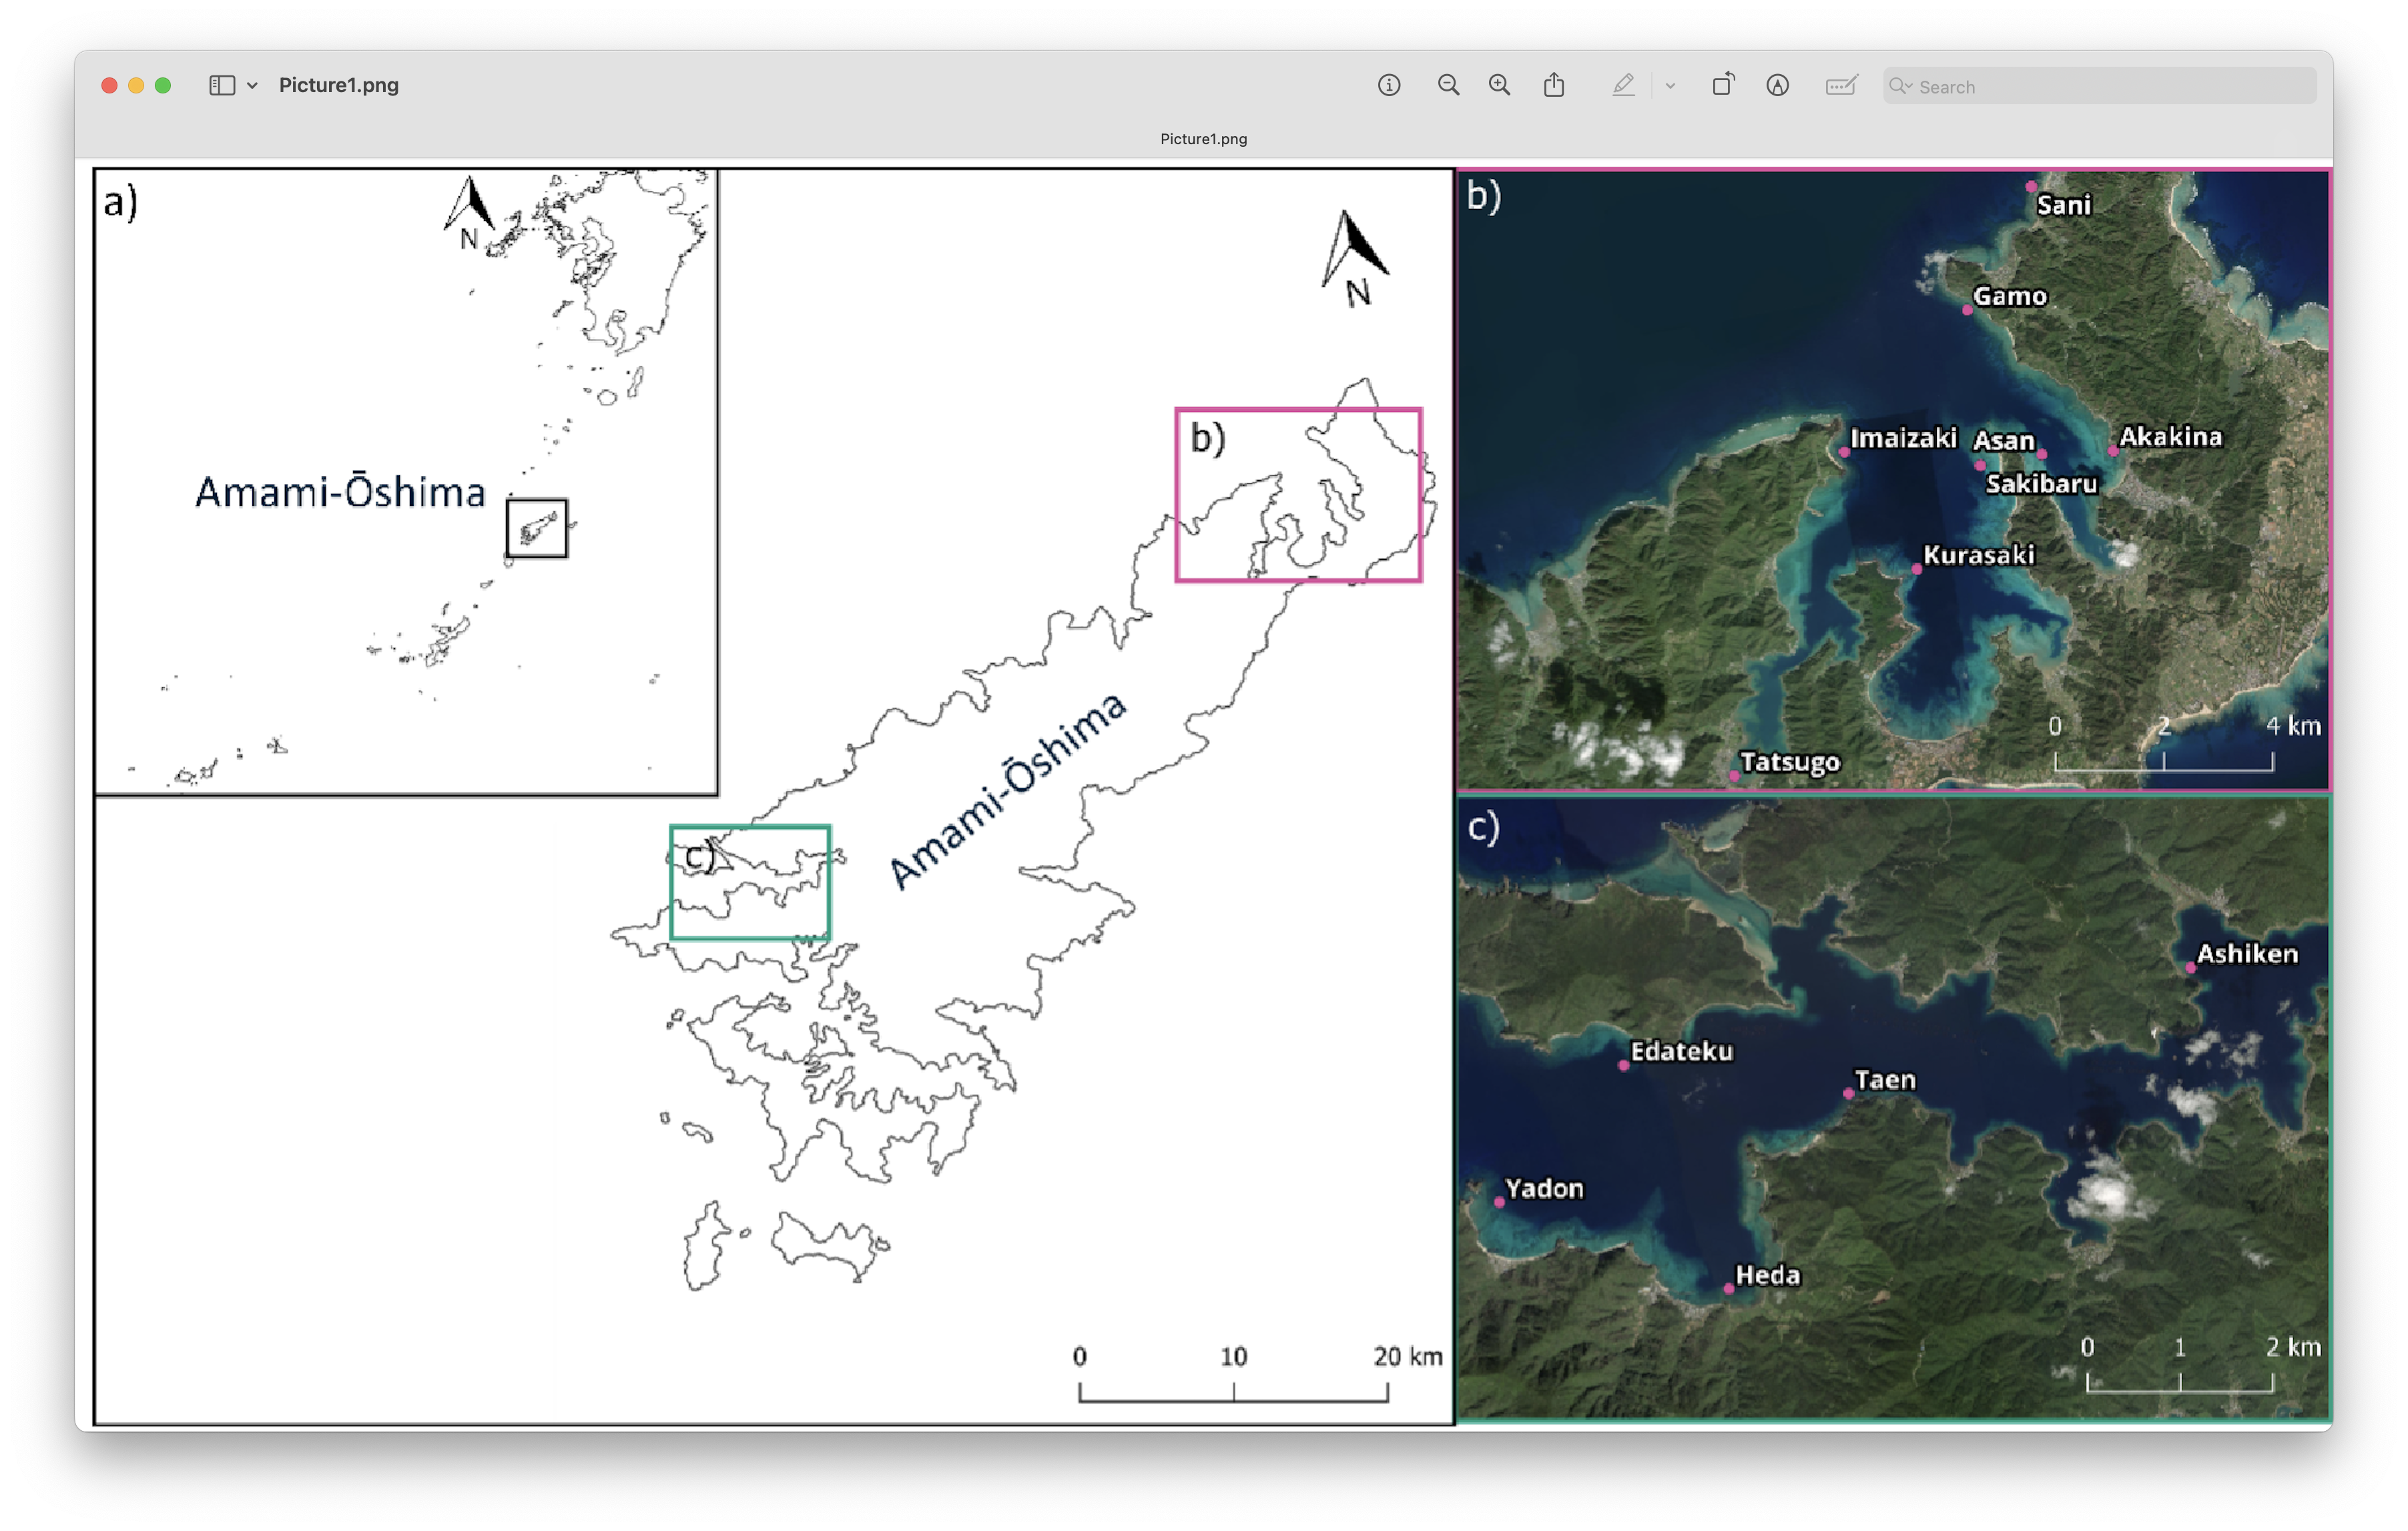This screenshot has width=2408, height=1531.
Task: Click the '4 km' scale label in panel b
Action: 2293,726
